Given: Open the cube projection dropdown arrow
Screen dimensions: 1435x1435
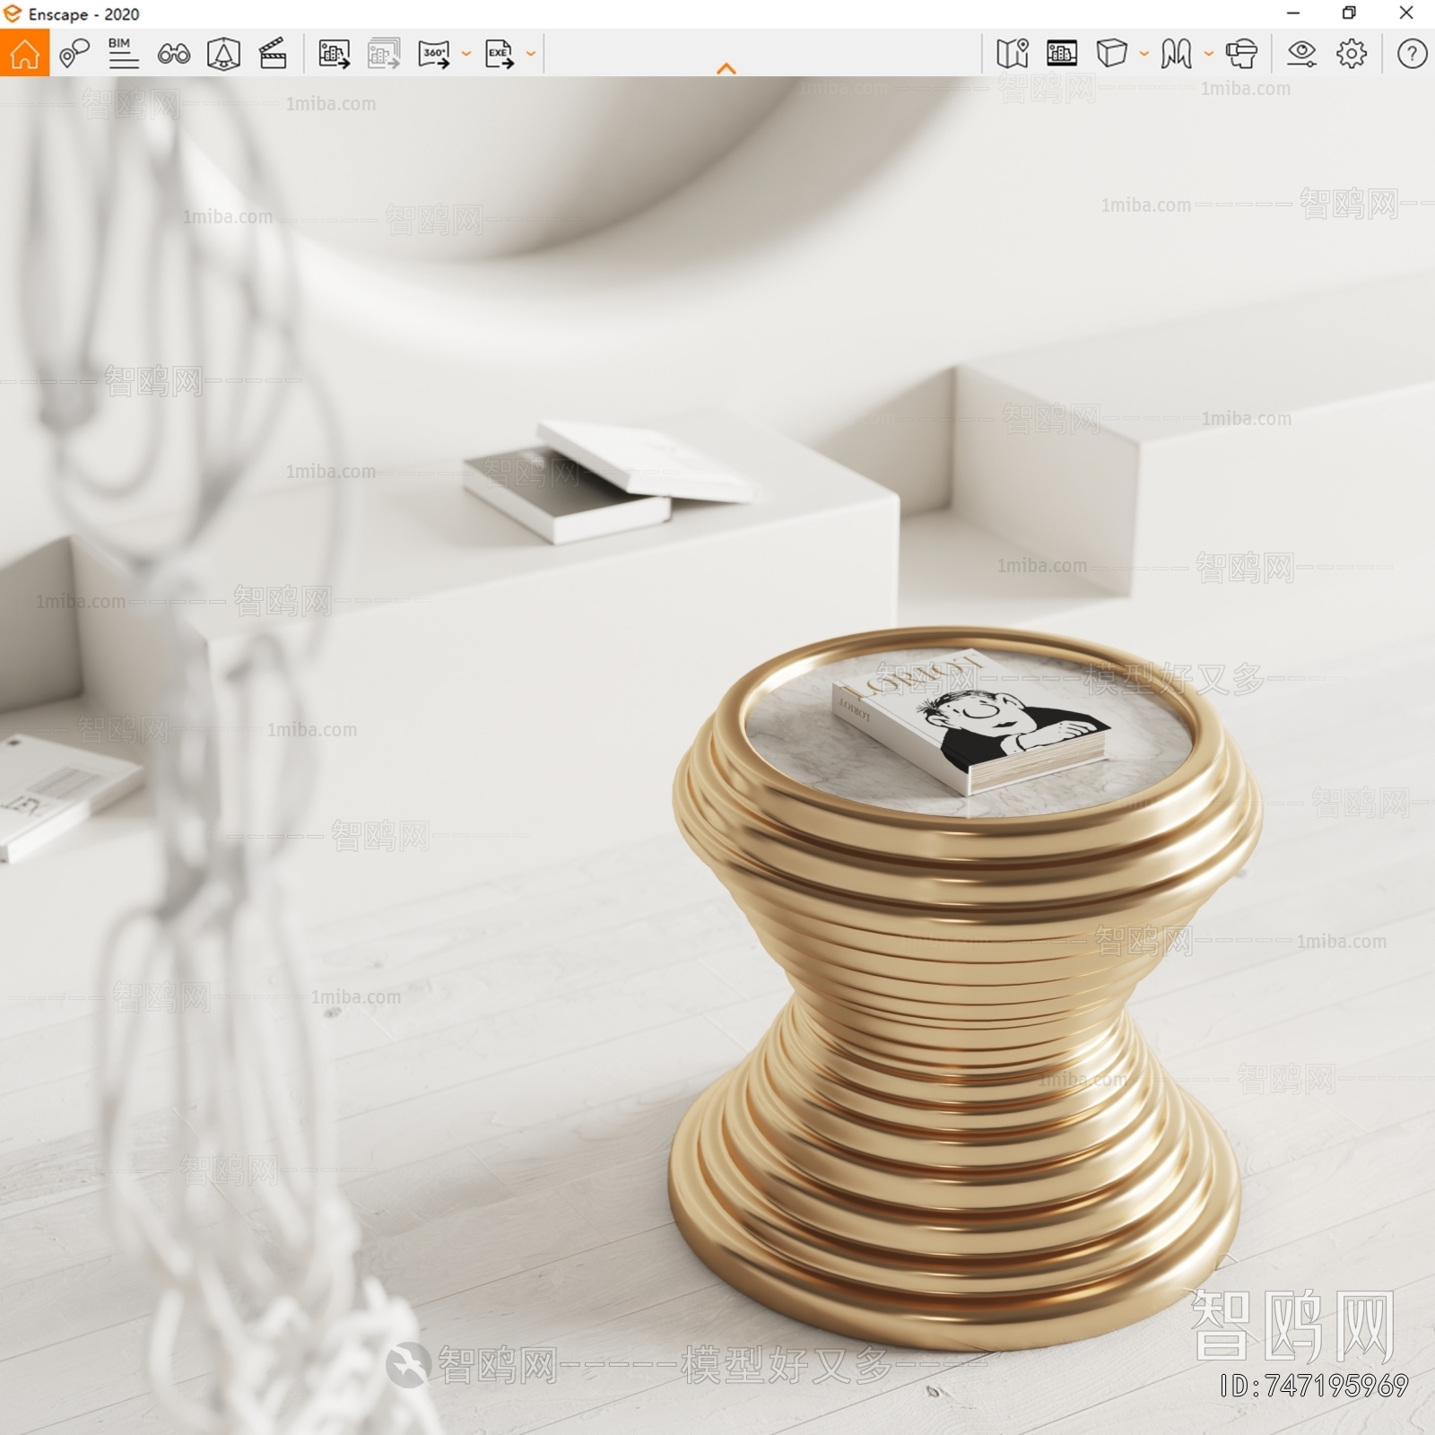Looking at the screenshot, I should coord(1144,54).
